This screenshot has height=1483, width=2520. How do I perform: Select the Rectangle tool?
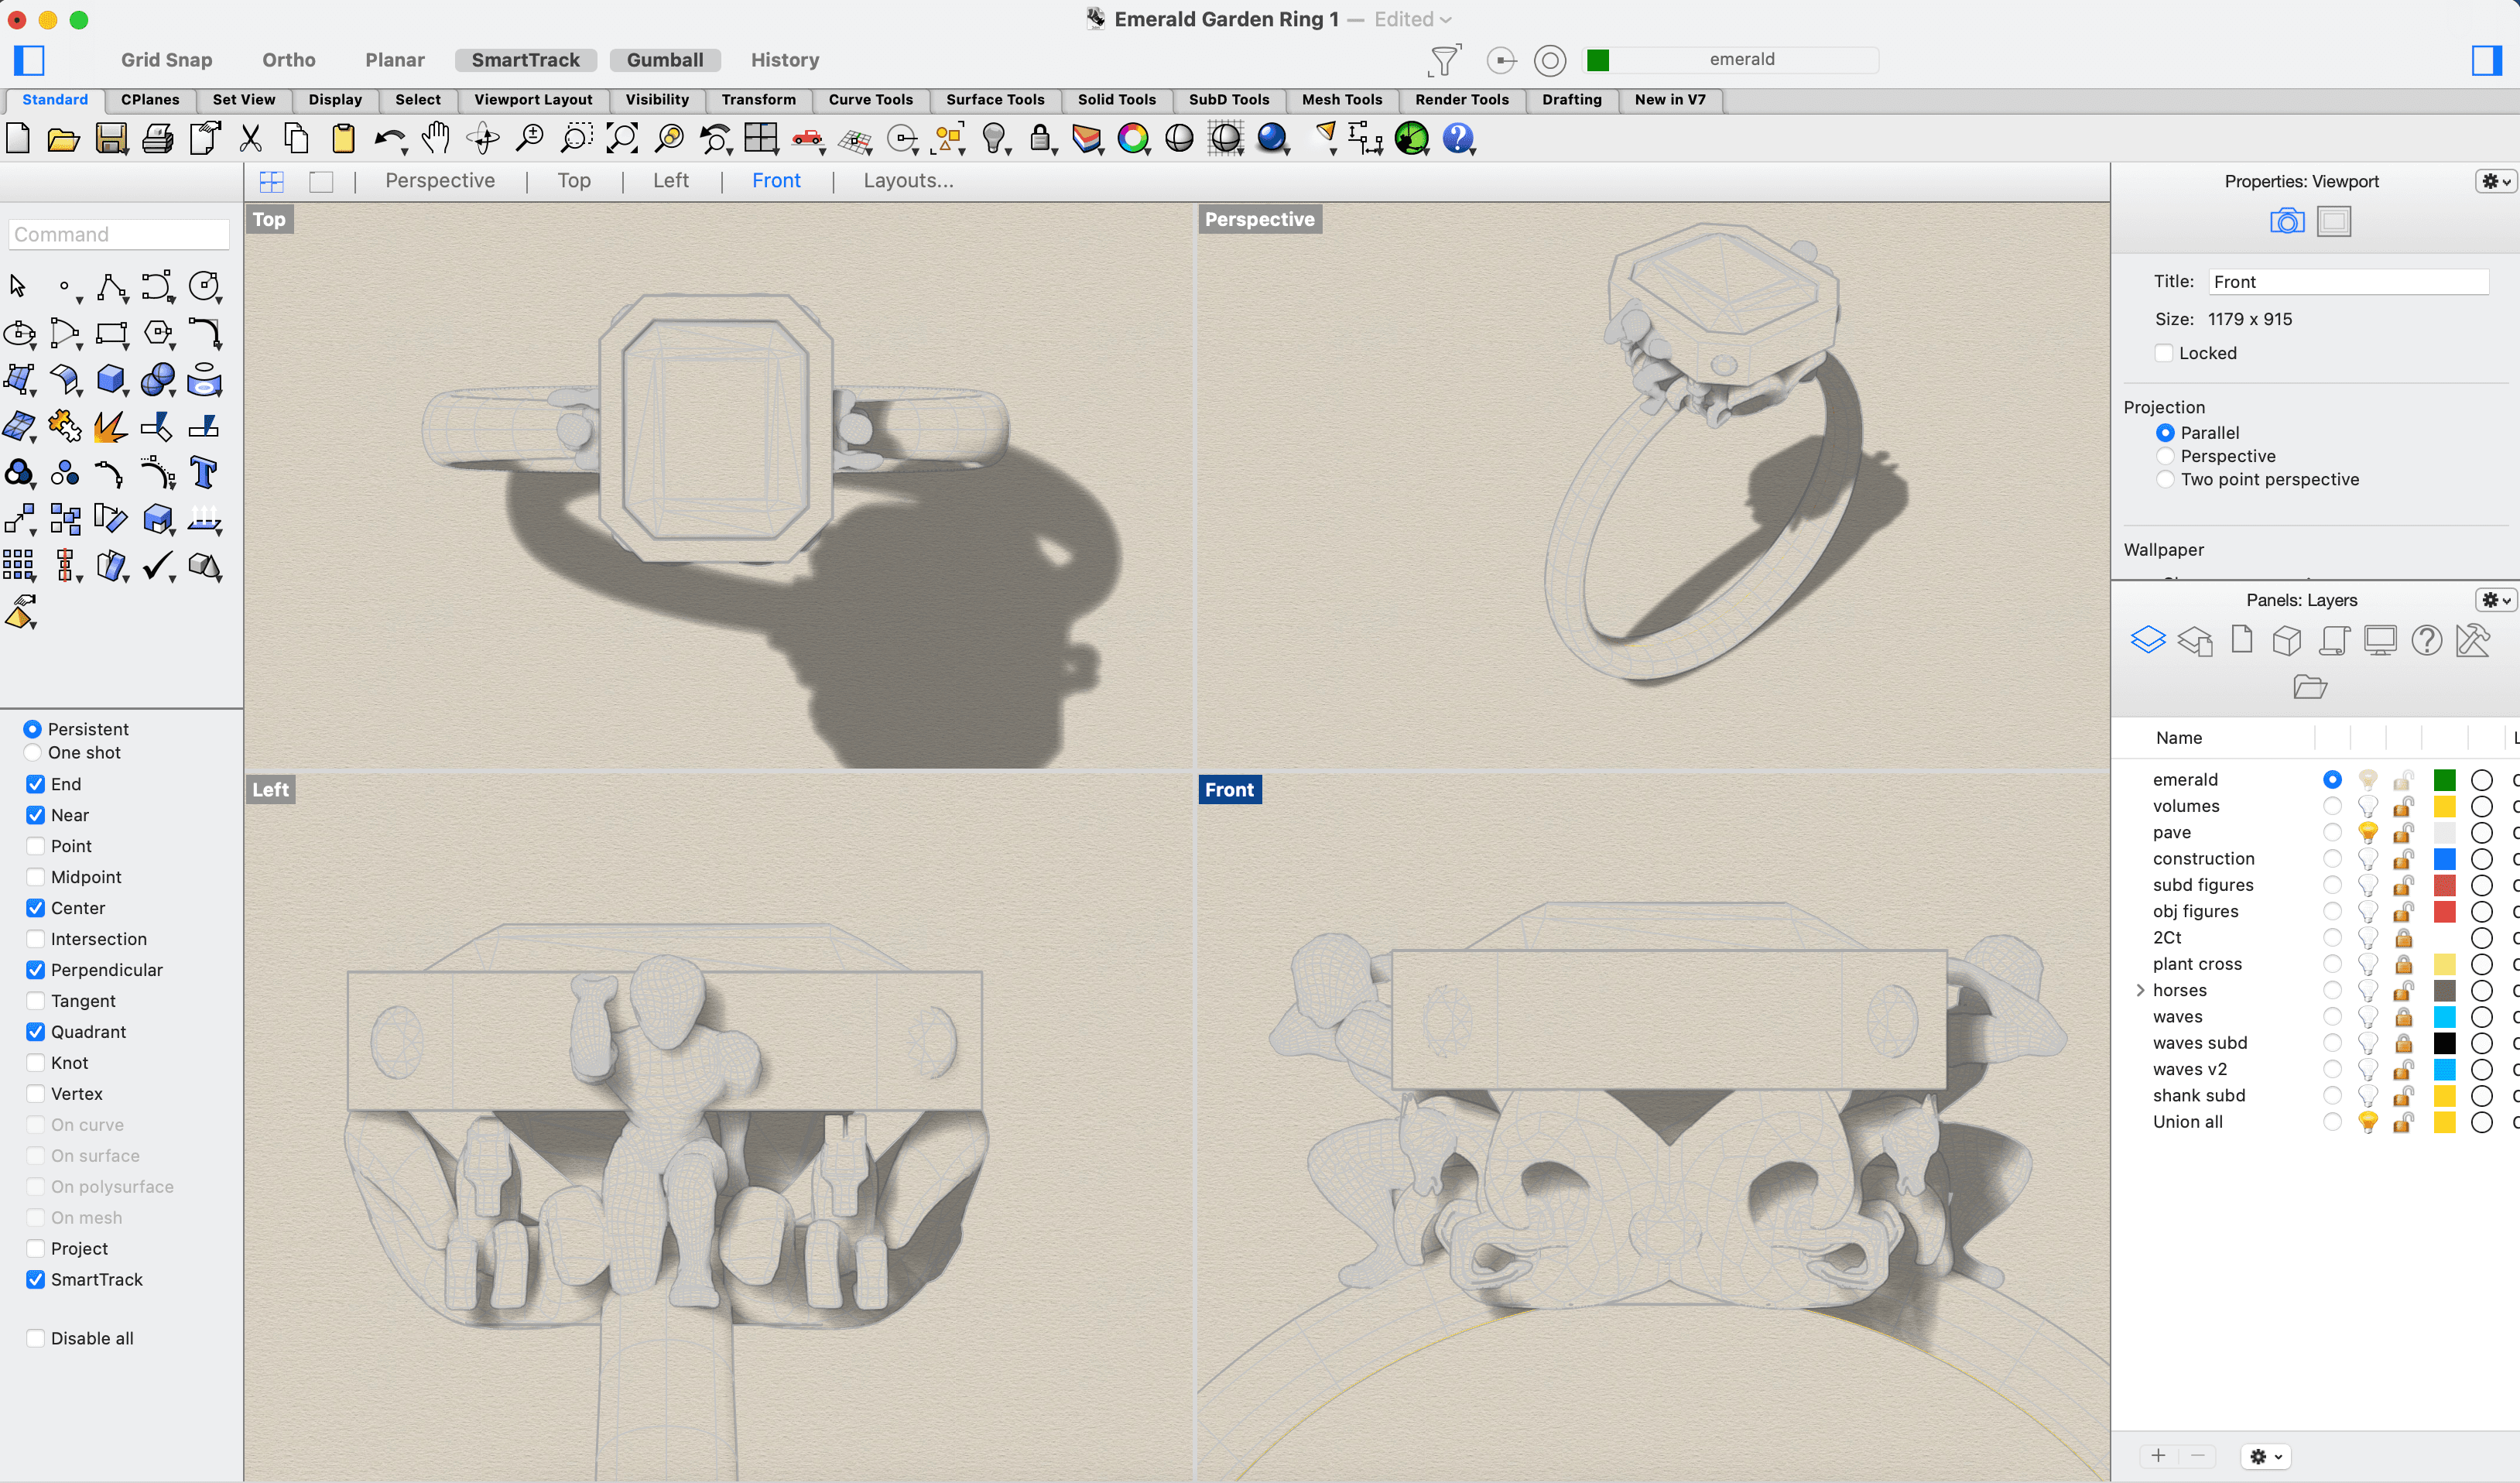pyautogui.click(x=111, y=333)
